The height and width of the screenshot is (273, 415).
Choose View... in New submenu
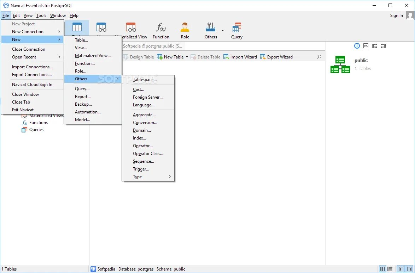(x=93, y=48)
